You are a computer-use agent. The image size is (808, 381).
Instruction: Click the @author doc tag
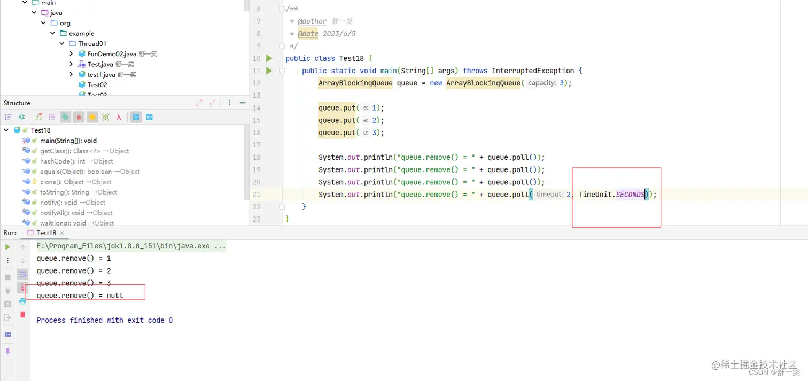(x=312, y=21)
